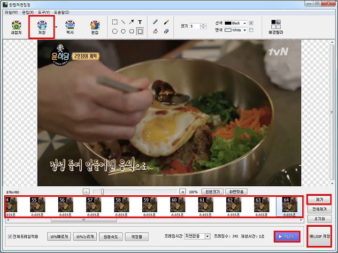Select the paint bucket fill tool
This screenshot has width=338, height=253.
click(155, 31)
